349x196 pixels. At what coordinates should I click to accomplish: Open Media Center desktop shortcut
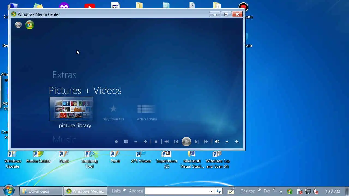38,157
